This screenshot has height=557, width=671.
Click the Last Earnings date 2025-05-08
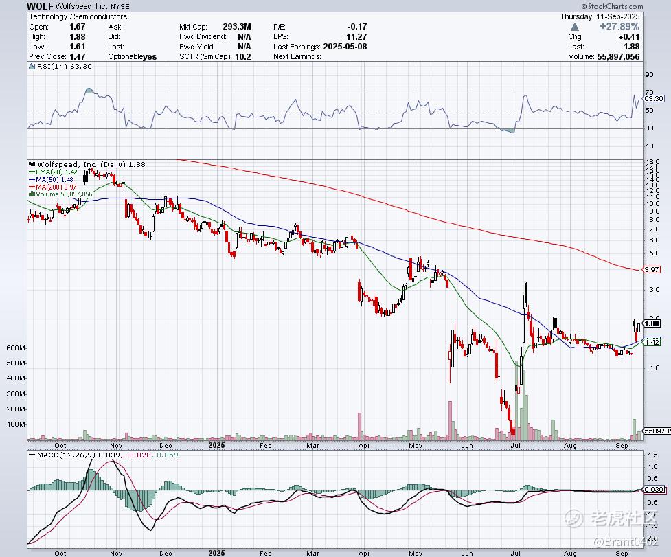click(x=345, y=47)
